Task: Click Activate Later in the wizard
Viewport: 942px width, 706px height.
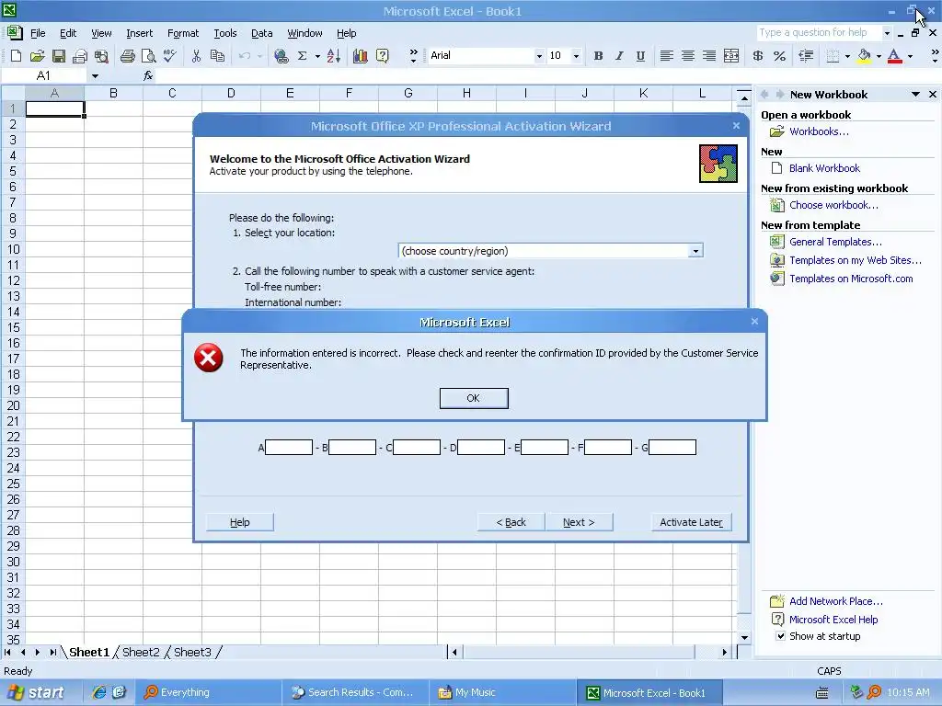Action: [x=692, y=522]
